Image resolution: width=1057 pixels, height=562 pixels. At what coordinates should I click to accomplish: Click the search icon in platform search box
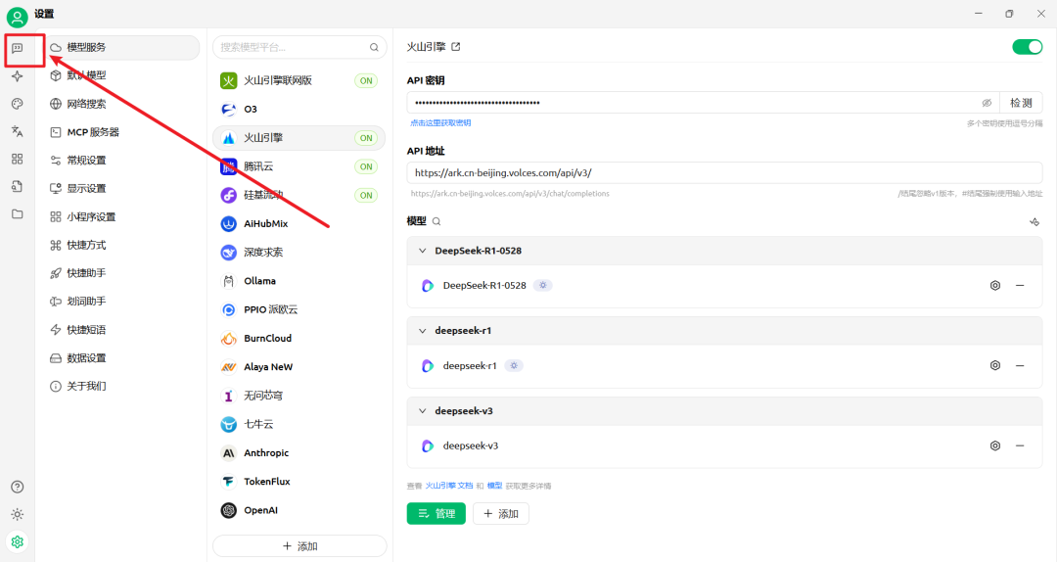click(x=374, y=47)
